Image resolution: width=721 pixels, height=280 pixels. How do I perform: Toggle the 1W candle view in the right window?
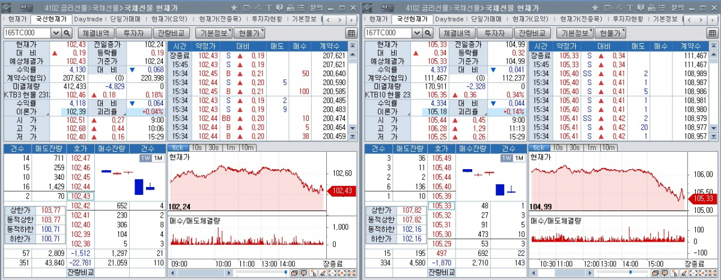pyautogui.click(x=507, y=158)
